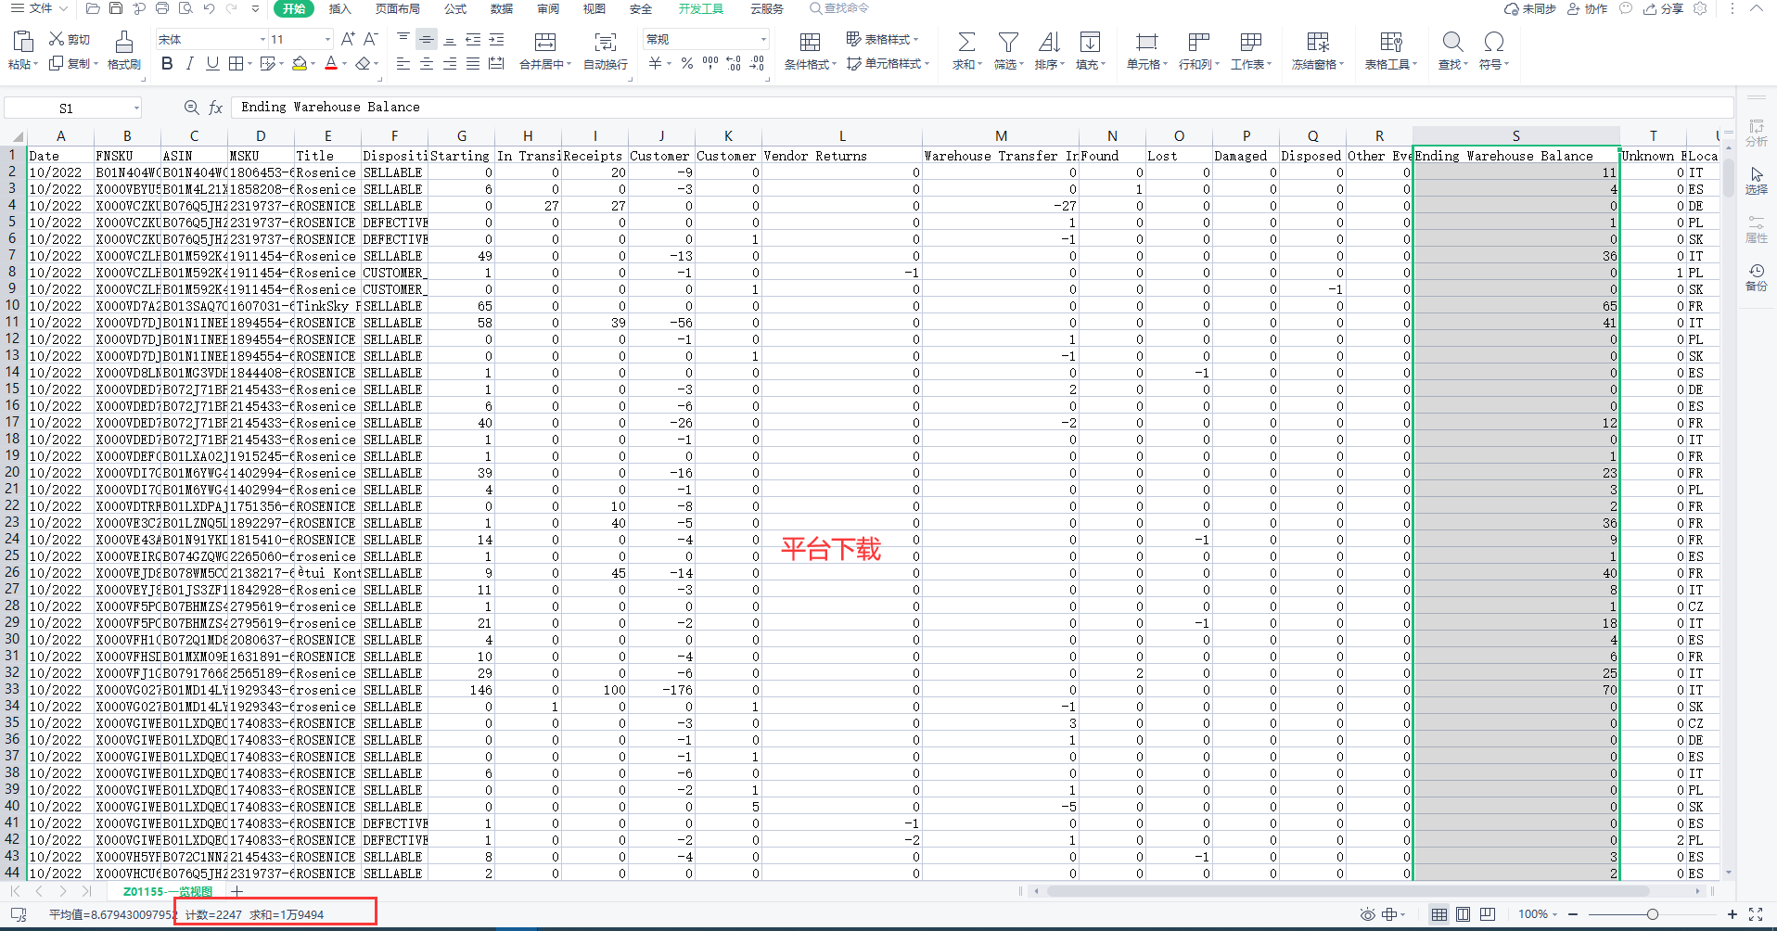Open the Data (数据) ribbon tab
The height and width of the screenshot is (931, 1777).
[x=502, y=8]
